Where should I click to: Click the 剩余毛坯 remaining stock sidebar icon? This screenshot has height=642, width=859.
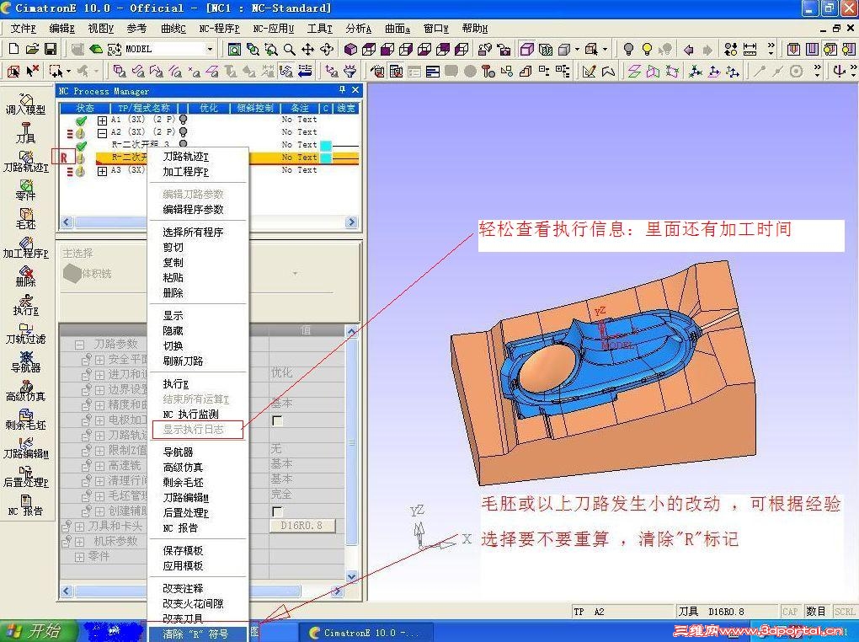[26, 420]
